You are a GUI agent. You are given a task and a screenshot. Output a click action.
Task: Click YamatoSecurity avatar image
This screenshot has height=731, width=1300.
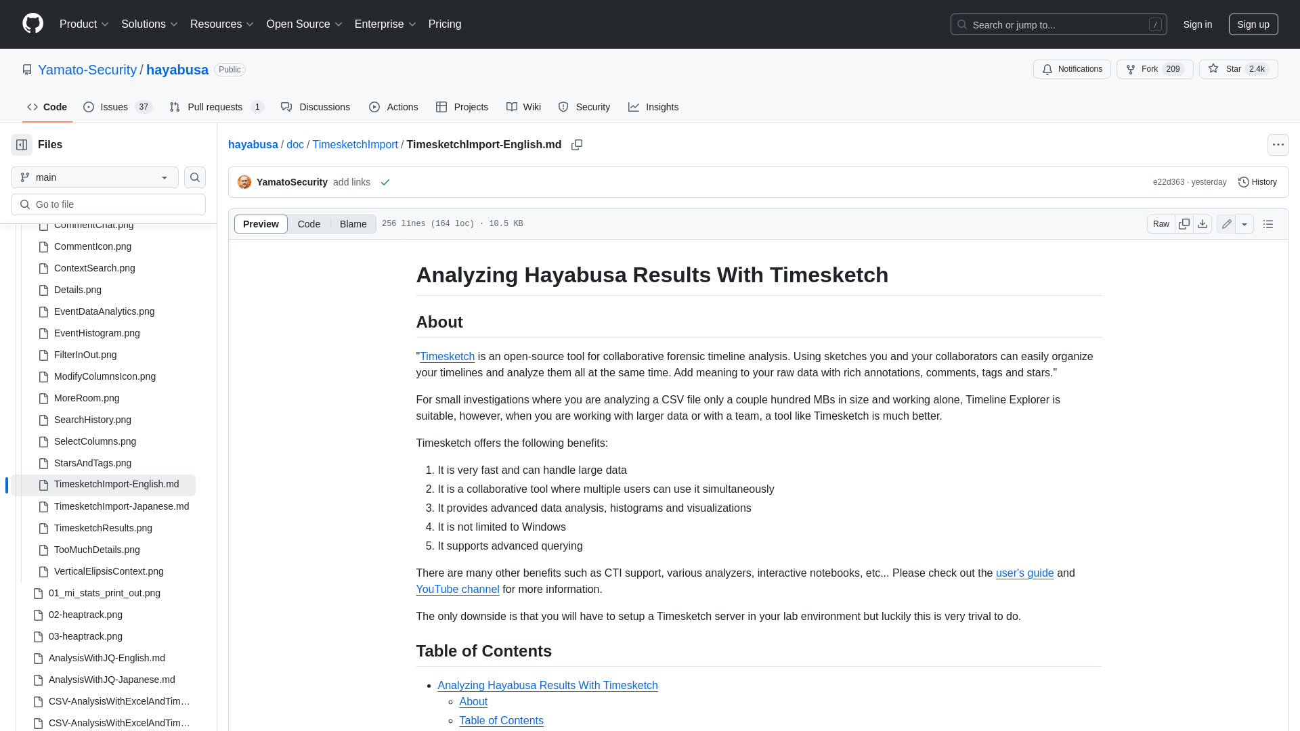tap(244, 182)
